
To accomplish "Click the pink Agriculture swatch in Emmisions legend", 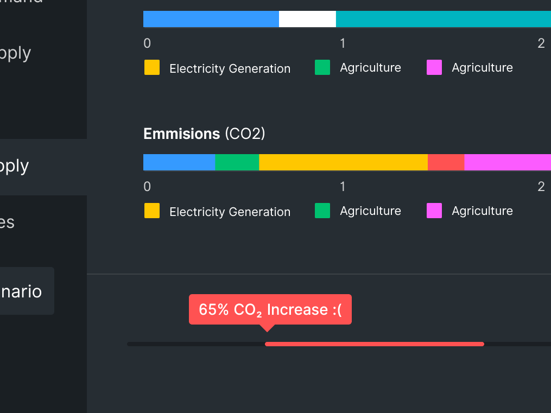I will [434, 211].
